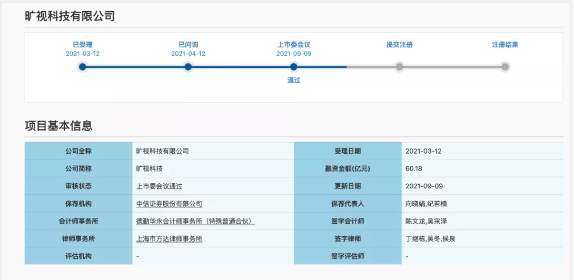Screen dimensions: 574x280
Task: Click the 律师事务所 header cell
Action: pyautogui.click(x=78, y=239)
